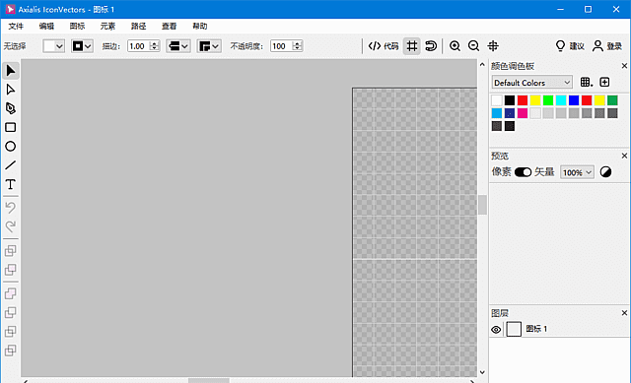Pick the dark green swatch at row end
This screenshot has height=383, width=631.
612,100
